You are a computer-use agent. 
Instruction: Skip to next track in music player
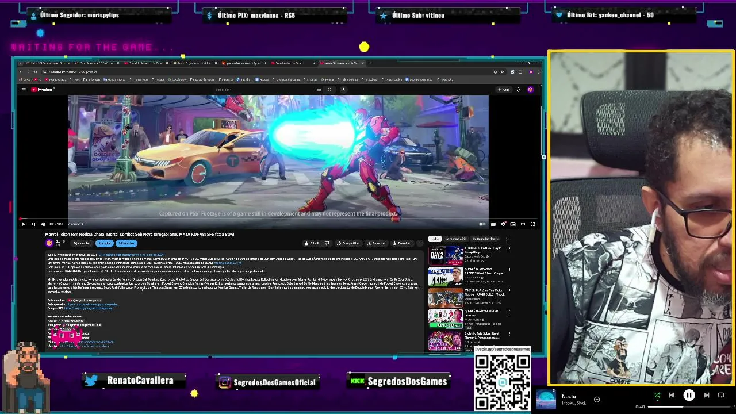click(x=707, y=396)
